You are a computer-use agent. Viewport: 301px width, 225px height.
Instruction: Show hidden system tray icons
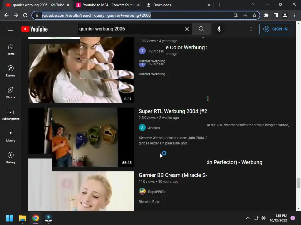pos(248,218)
